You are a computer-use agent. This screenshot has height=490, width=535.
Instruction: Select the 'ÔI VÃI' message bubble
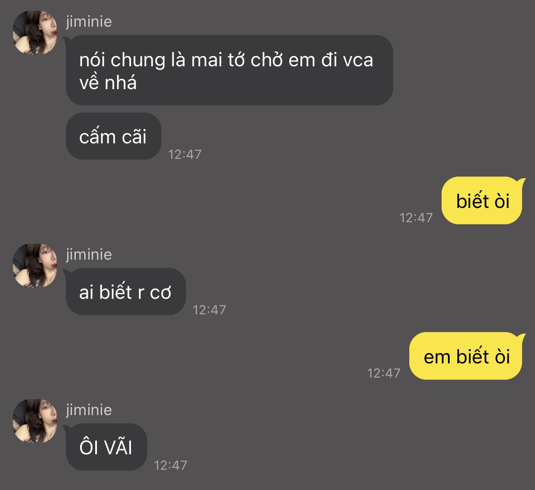click(x=106, y=447)
